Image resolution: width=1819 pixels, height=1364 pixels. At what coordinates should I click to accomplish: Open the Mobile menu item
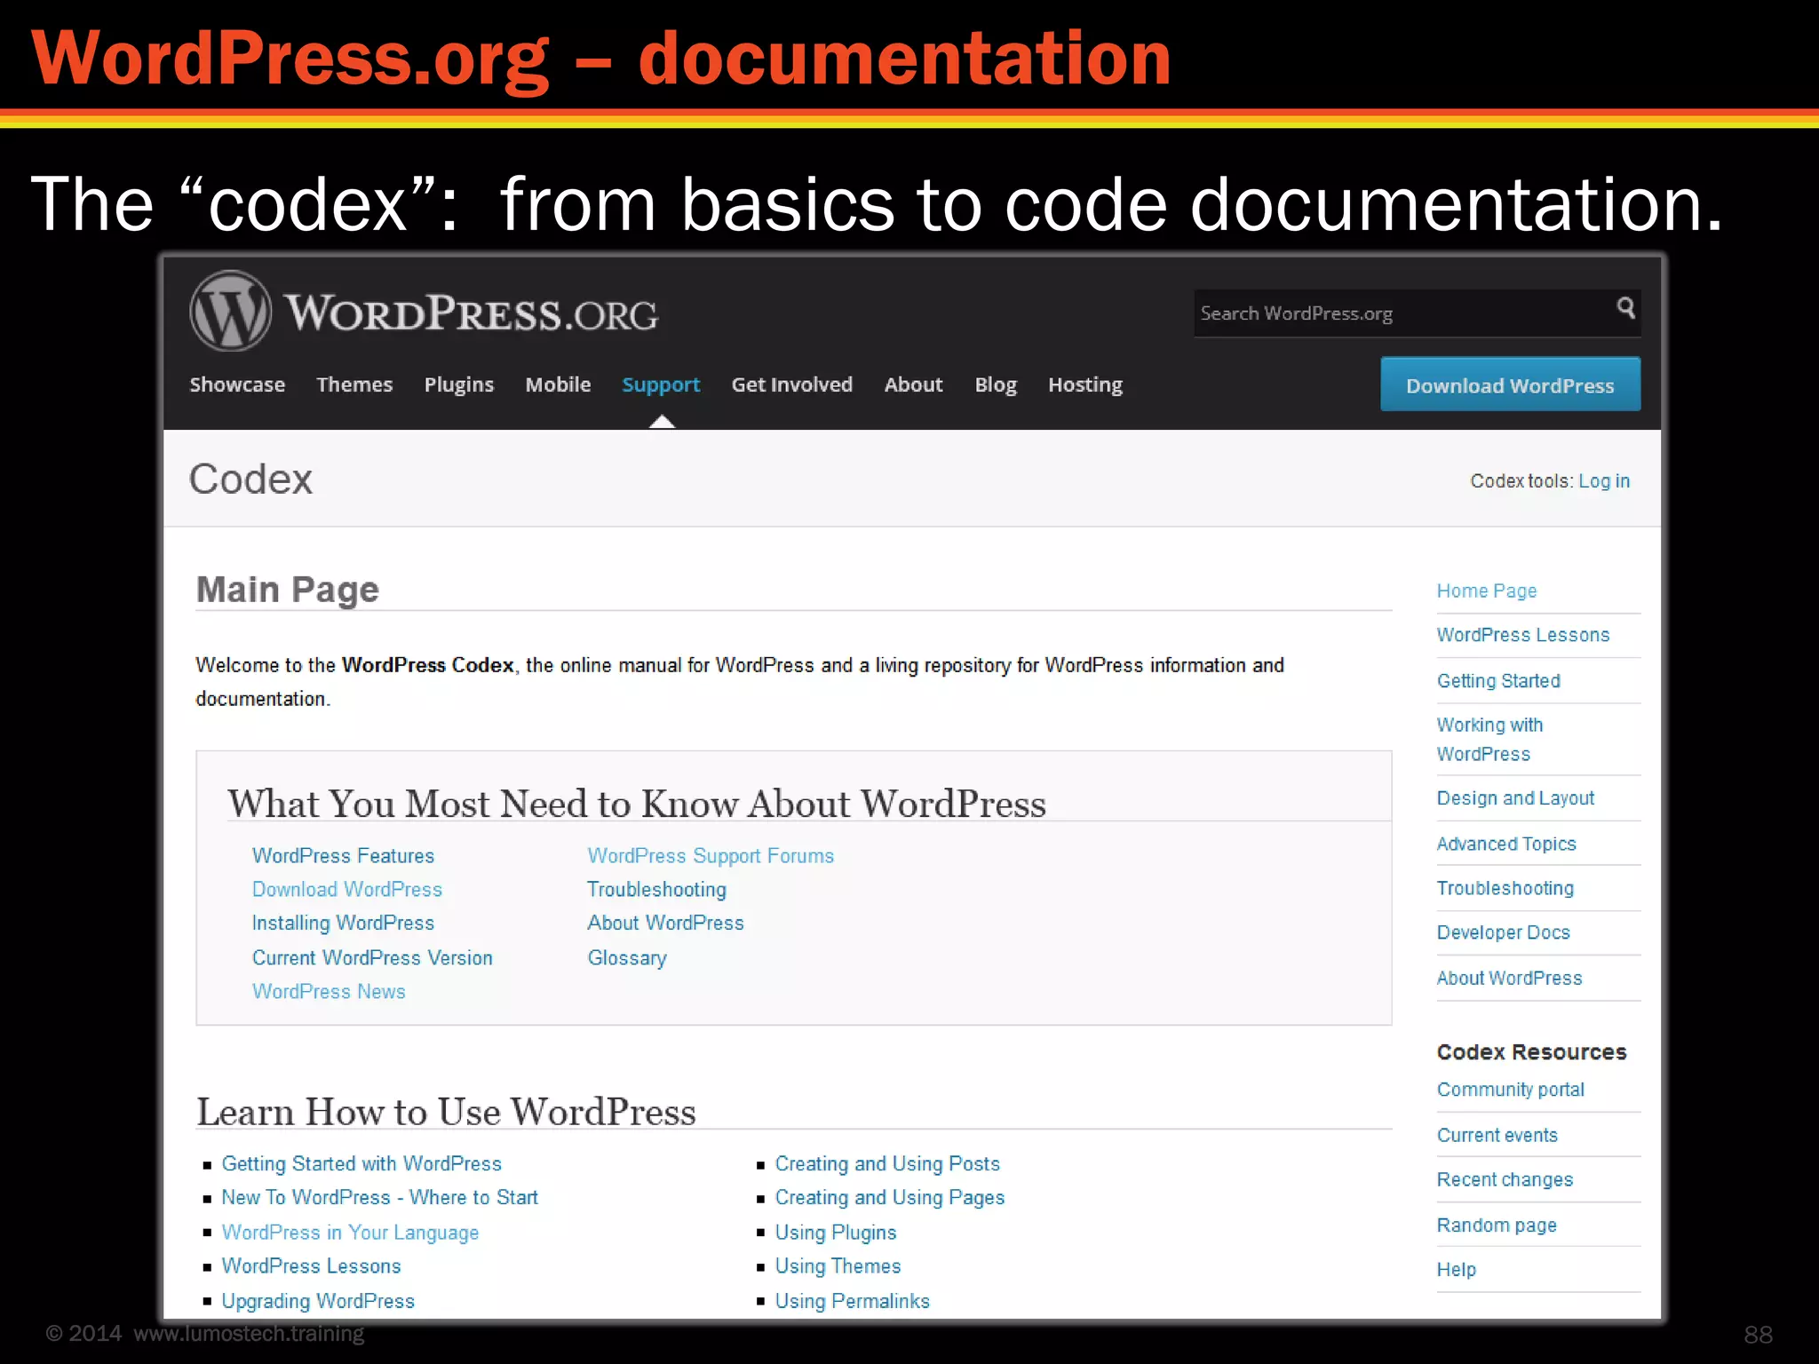tap(558, 385)
